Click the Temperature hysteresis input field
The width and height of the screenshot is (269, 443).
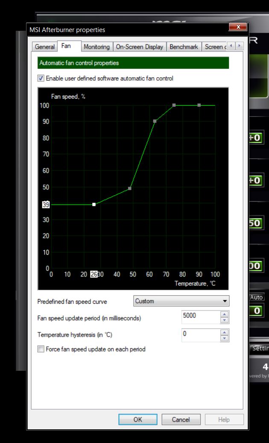pos(201,335)
